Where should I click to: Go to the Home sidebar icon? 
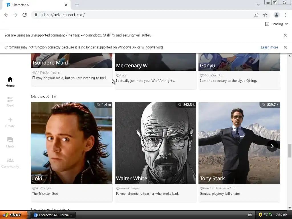[10, 79]
